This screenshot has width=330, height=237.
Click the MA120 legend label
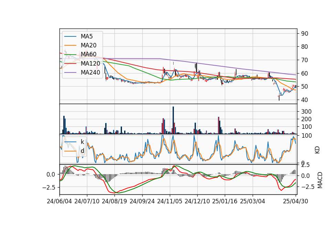pyautogui.click(x=90, y=63)
